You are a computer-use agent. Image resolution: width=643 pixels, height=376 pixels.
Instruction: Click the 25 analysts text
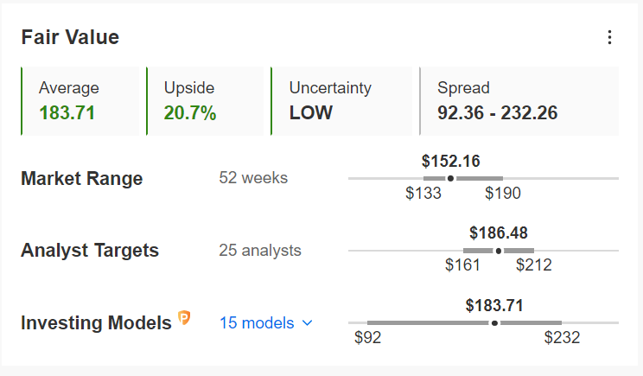(260, 250)
